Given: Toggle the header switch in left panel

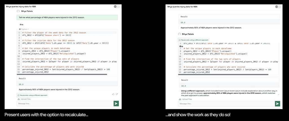Looking at the screenshot, I should [117, 7].
